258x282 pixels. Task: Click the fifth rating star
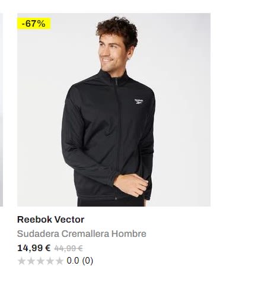point(59,261)
